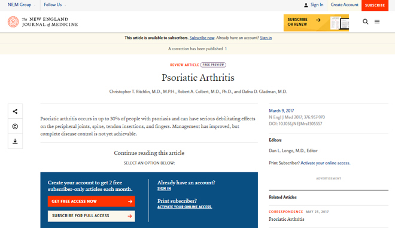Image resolution: width=395 pixels, height=228 pixels.
Task: Click the person icon beside Sign In
Action: pyautogui.click(x=306, y=5)
